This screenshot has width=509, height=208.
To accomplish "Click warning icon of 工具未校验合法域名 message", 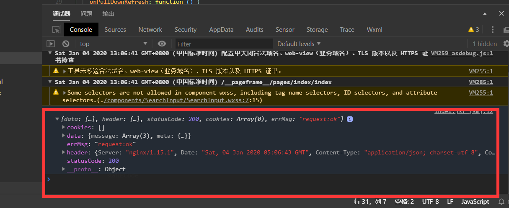I will tap(56, 71).
